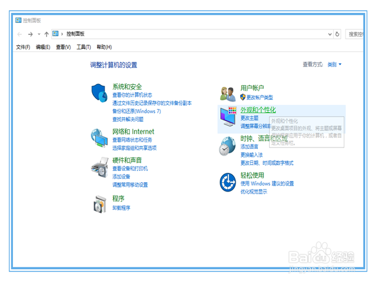Open the 查看(V) menu

click(x=63, y=47)
